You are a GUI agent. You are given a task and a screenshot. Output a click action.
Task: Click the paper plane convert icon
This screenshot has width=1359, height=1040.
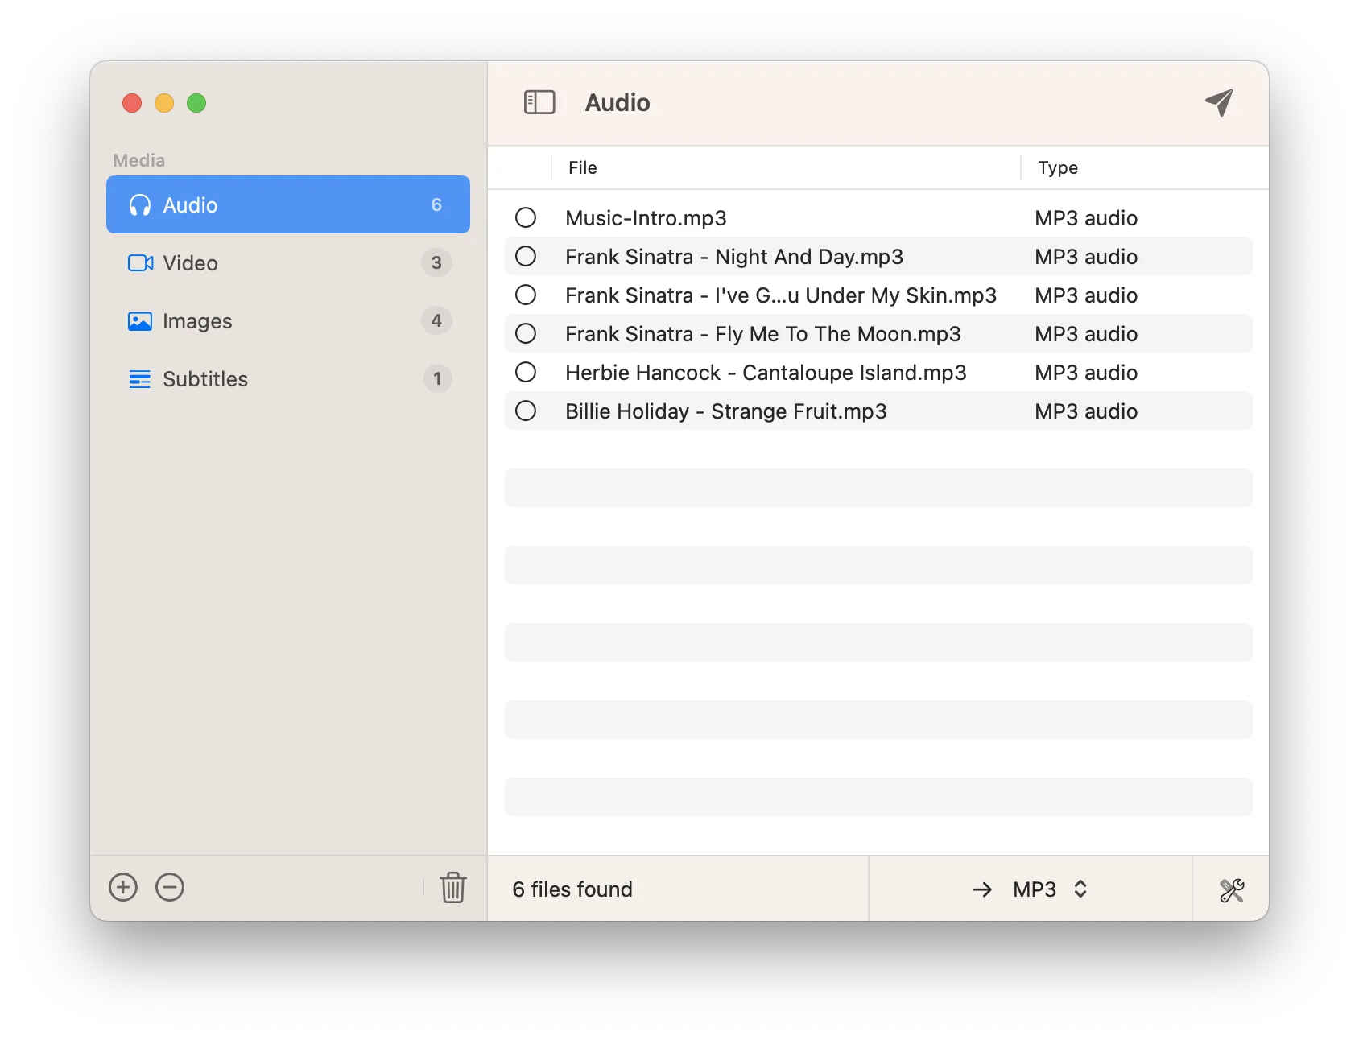click(1219, 102)
